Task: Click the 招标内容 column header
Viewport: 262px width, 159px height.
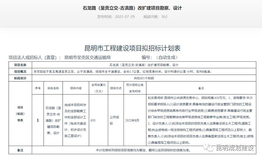Action: [76, 88]
